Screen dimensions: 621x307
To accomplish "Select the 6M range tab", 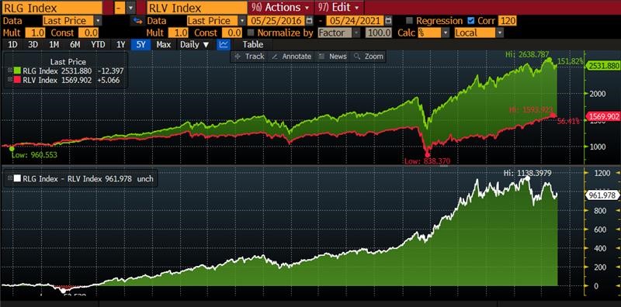I will pyautogui.click(x=75, y=44).
